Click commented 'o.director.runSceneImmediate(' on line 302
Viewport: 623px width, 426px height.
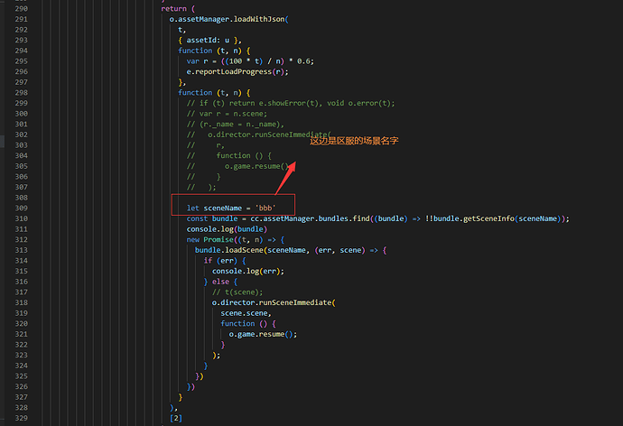point(269,135)
